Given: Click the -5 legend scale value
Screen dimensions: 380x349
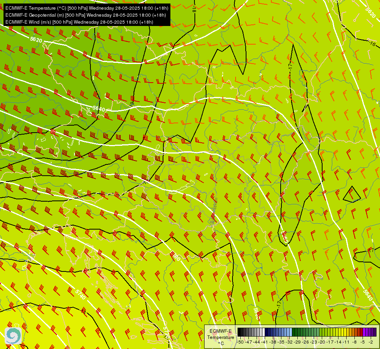Looking at the screenshot, I should pyautogui.click(x=363, y=342).
